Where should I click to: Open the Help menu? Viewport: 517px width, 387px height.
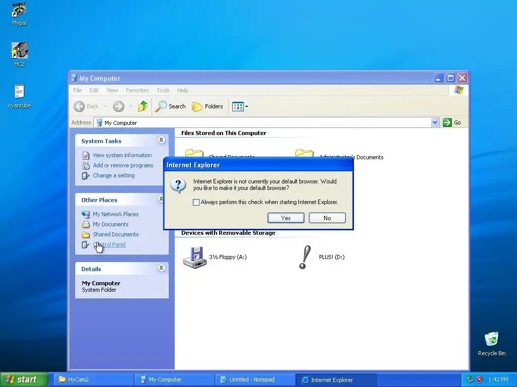tap(182, 90)
